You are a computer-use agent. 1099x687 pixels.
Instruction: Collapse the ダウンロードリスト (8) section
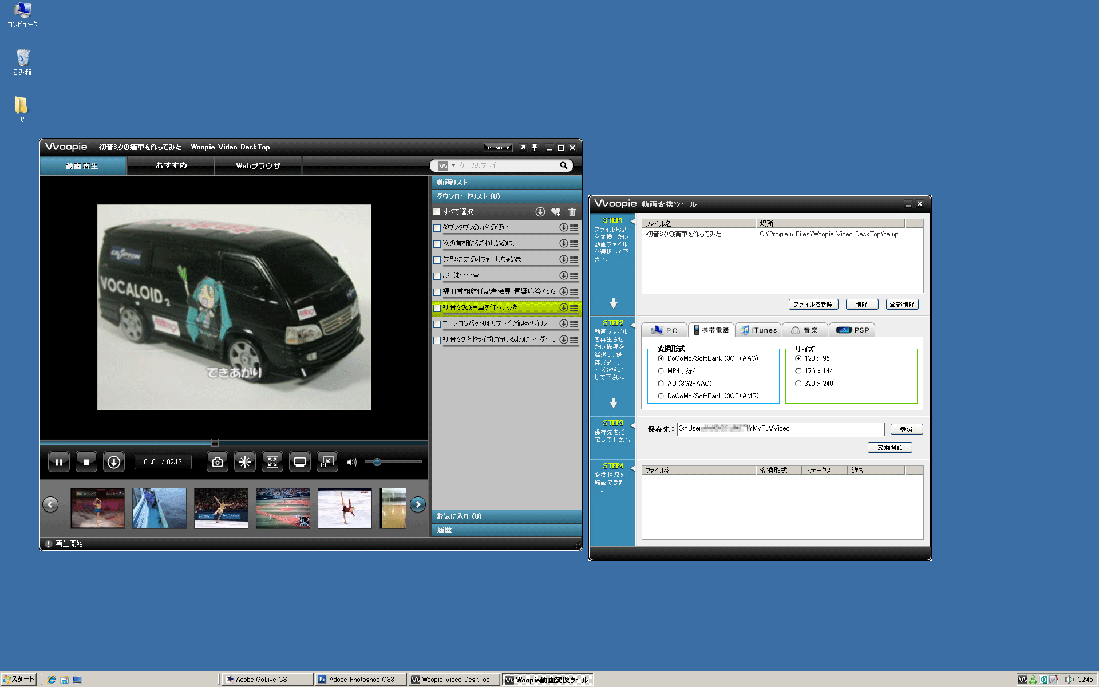pos(506,196)
